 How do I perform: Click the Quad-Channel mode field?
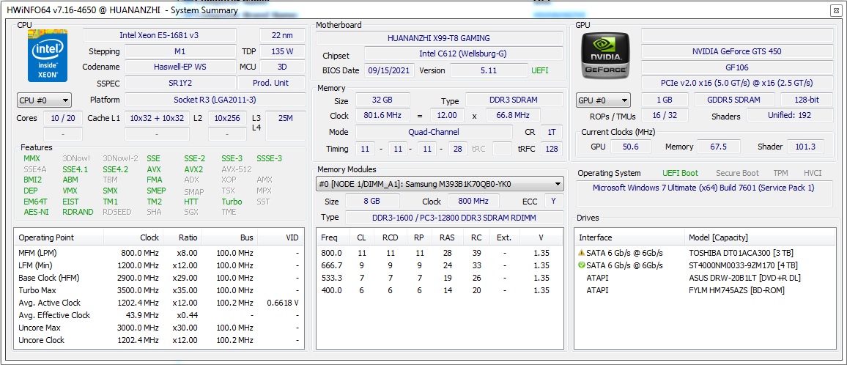coord(434,132)
